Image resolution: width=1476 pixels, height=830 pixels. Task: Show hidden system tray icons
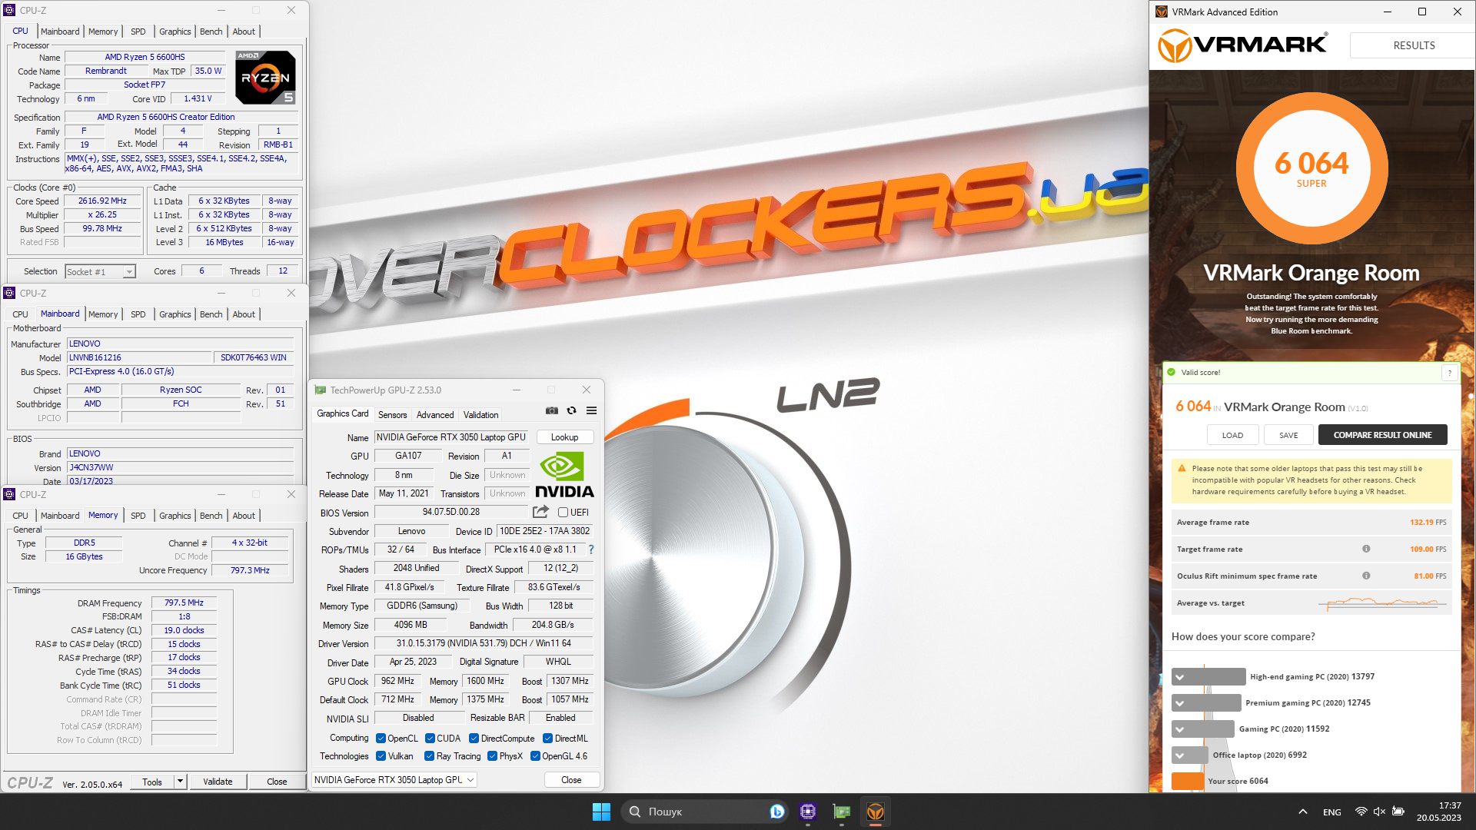tap(1302, 812)
